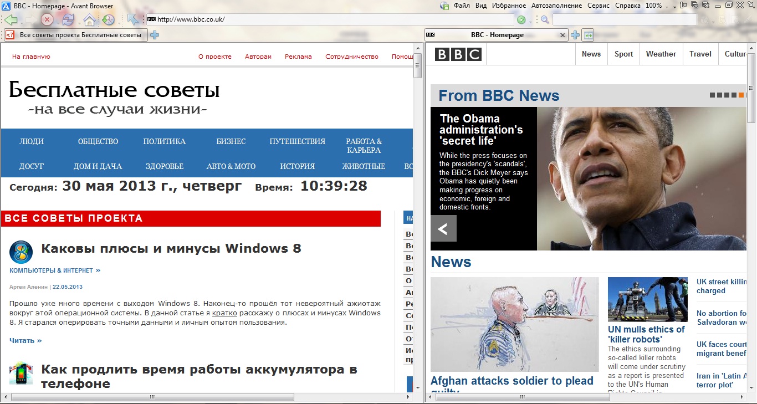Viewport: 757px width, 404px height.
Task: Open BBC Weather navigation link
Action: [x=661, y=54]
